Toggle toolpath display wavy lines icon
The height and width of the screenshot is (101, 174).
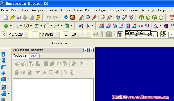(23, 73)
